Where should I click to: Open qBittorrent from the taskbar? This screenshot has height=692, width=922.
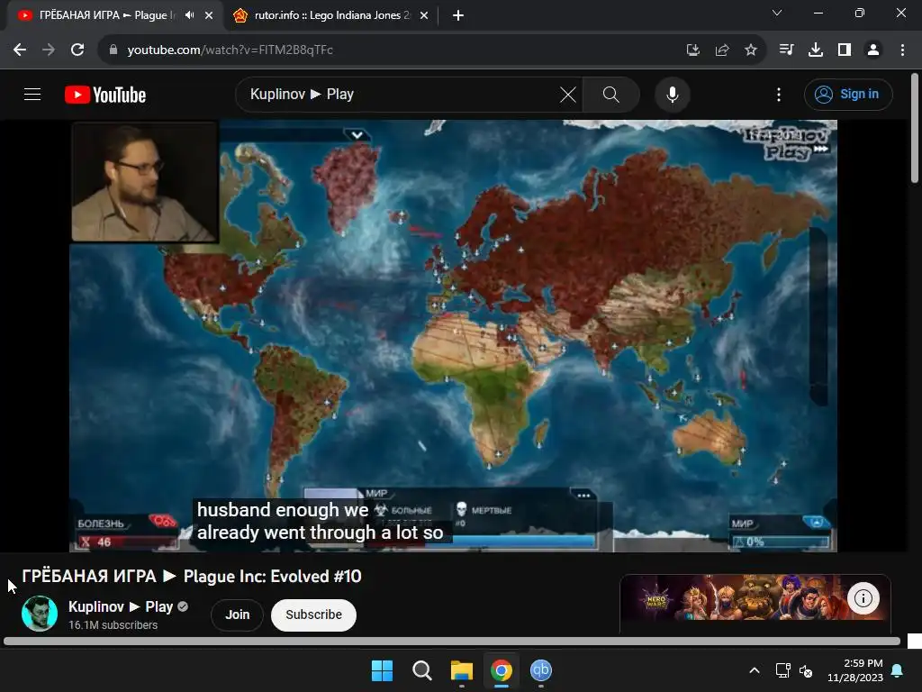click(x=541, y=670)
